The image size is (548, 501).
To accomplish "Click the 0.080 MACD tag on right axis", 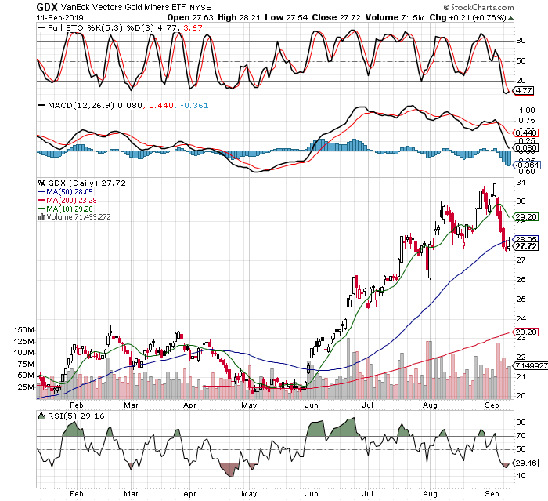I will point(525,147).
